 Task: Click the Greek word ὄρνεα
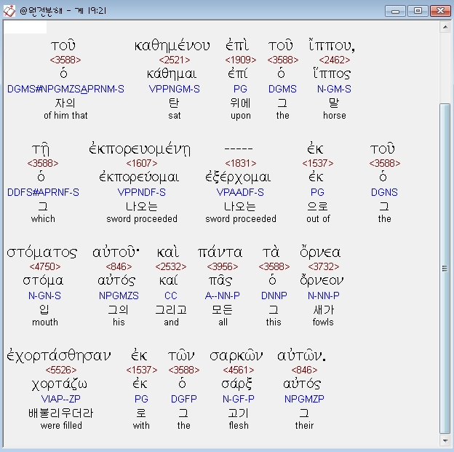(320, 252)
